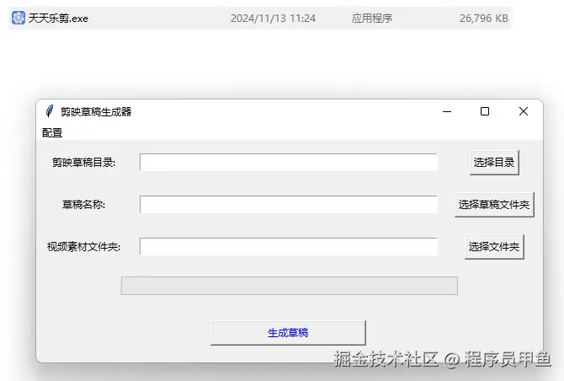Screen dimensions: 564x381
Task: Click the 2024/11/13 11:24 date cell
Action: click(x=273, y=18)
